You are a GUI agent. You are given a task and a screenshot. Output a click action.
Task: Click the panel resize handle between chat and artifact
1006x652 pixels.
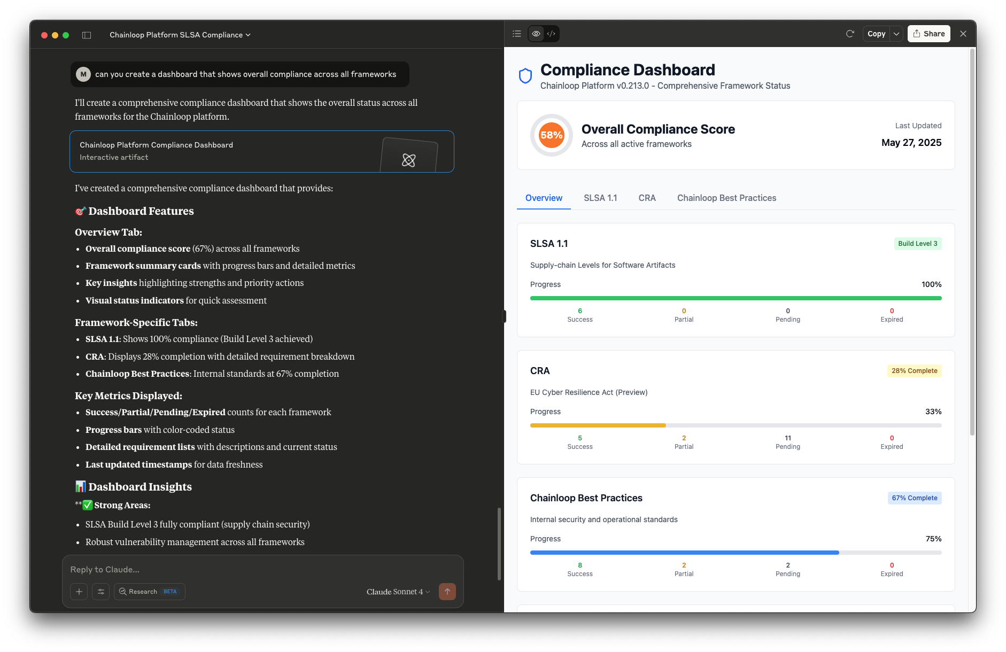504,316
